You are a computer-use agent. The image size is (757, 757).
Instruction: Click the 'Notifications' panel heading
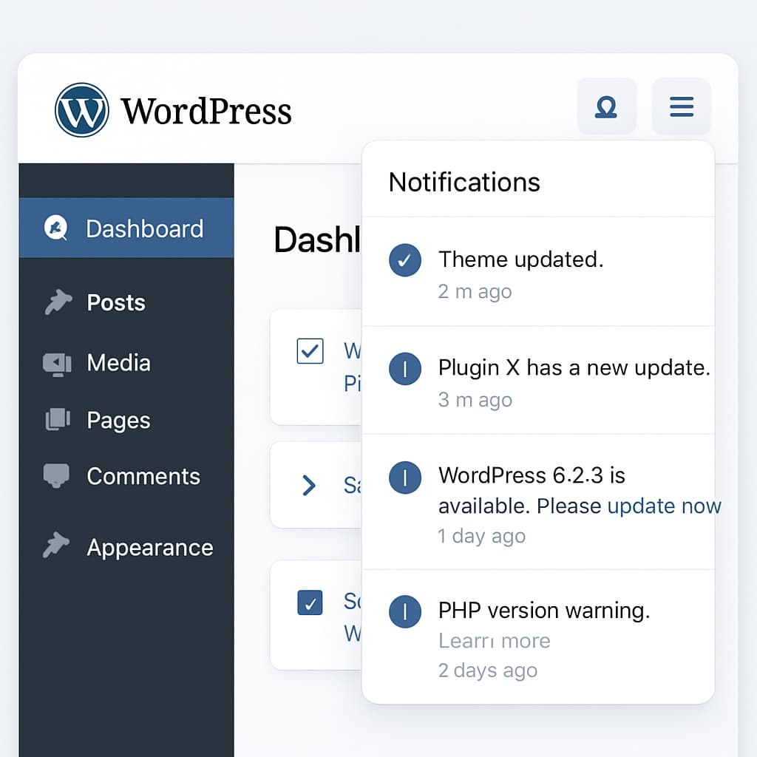point(464,182)
